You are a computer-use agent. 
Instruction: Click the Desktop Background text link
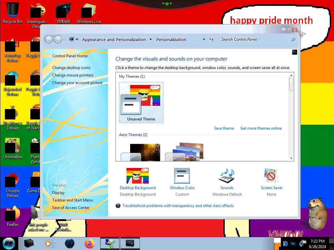(x=138, y=188)
